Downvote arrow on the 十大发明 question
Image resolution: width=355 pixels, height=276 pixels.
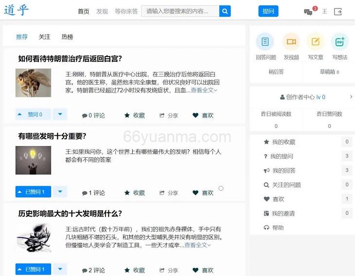click(x=60, y=269)
